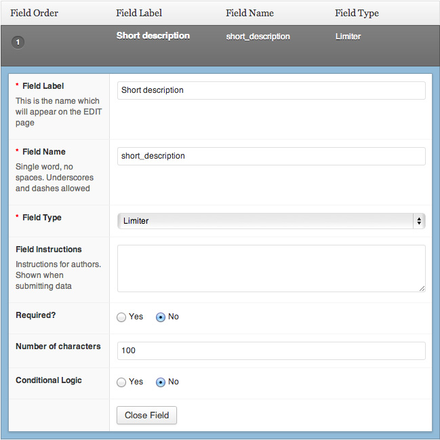Click the Number of characters label
The width and height of the screenshot is (440, 440).
coord(58,346)
